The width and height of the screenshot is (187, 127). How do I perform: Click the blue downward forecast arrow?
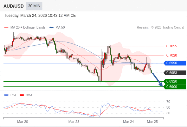pos(158,80)
